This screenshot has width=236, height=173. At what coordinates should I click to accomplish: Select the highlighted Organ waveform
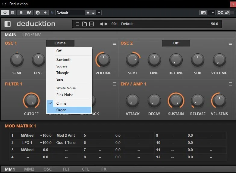click(69, 110)
